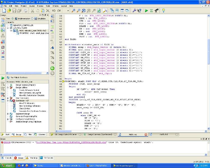Switch to the shaft.vhd editor tab
The width and height of the screenshot is (210, 168).
click(163, 134)
